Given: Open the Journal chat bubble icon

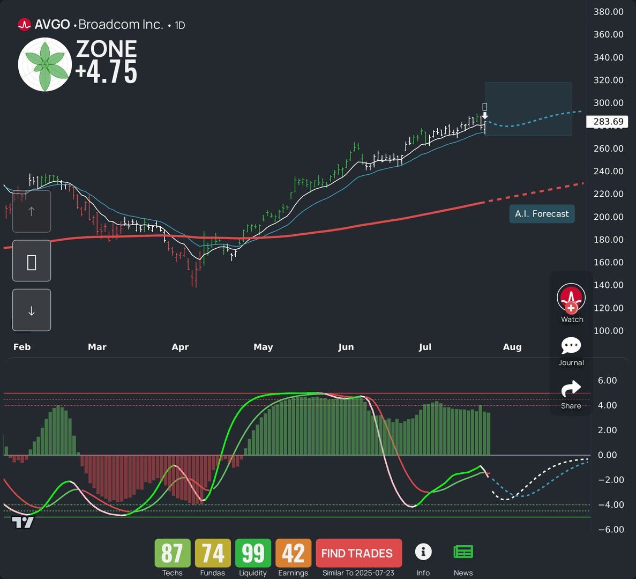Looking at the screenshot, I should click(x=571, y=346).
